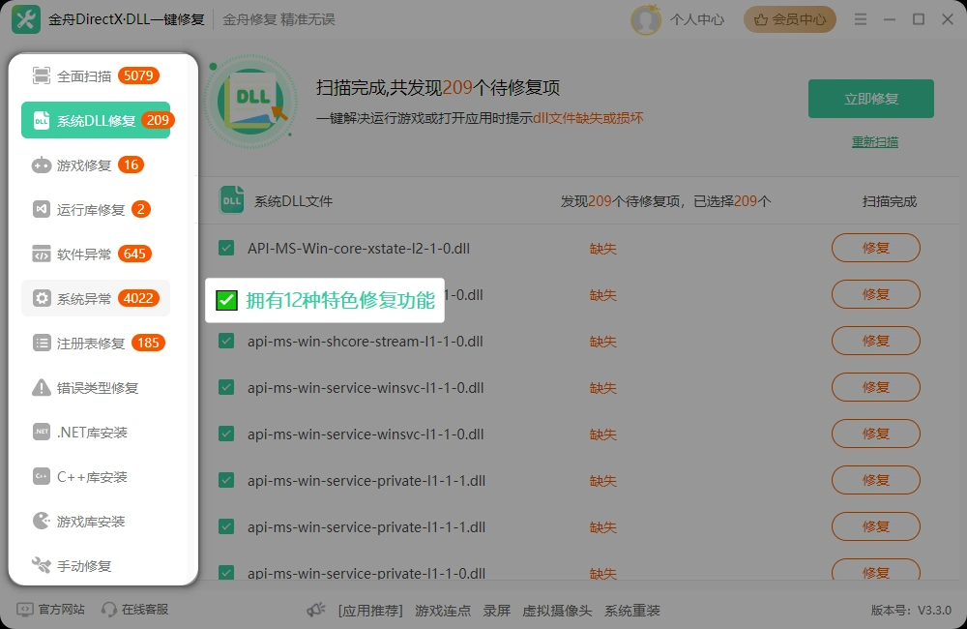Click the 重新扫描 rescan link

pos(876,141)
